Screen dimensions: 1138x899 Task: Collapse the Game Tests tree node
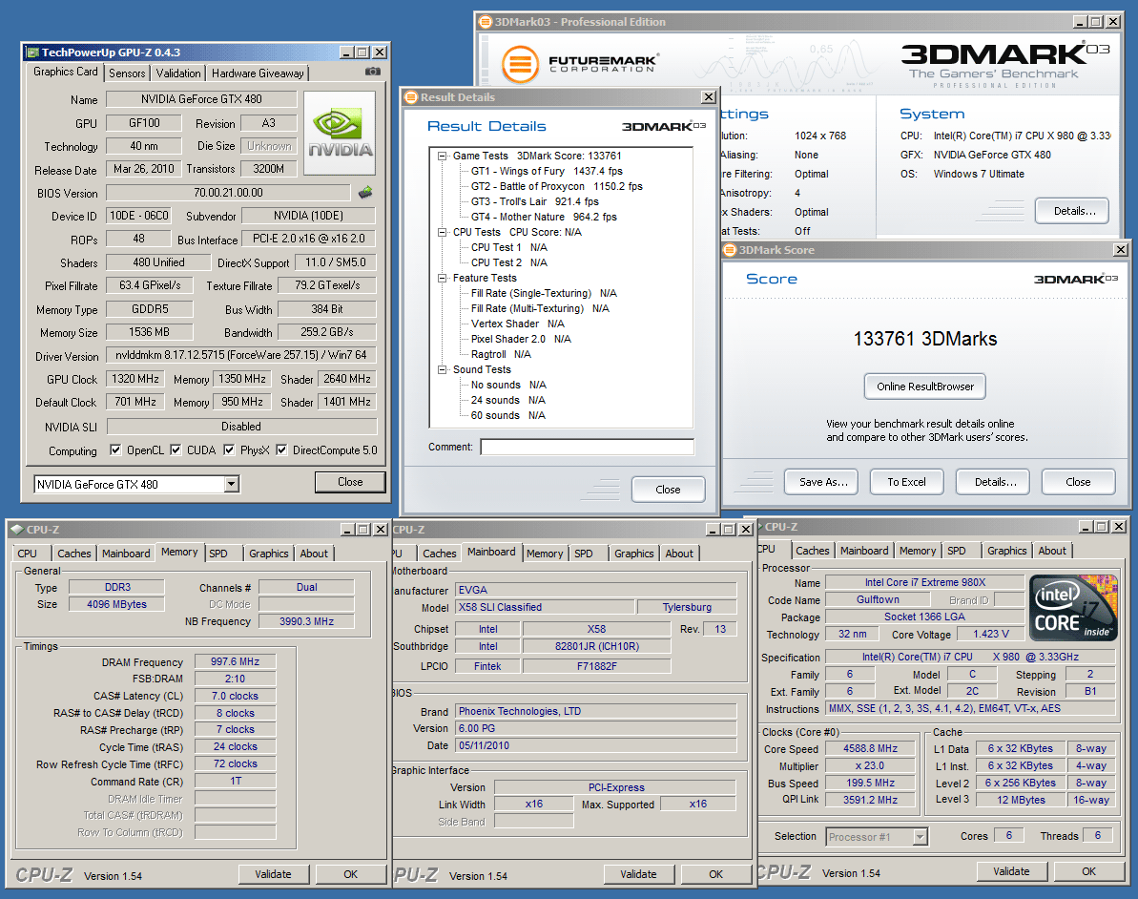(x=443, y=156)
